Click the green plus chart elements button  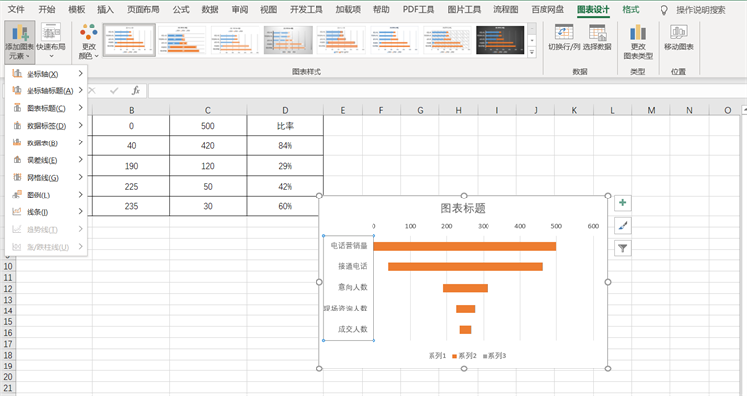(x=622, y=203)
